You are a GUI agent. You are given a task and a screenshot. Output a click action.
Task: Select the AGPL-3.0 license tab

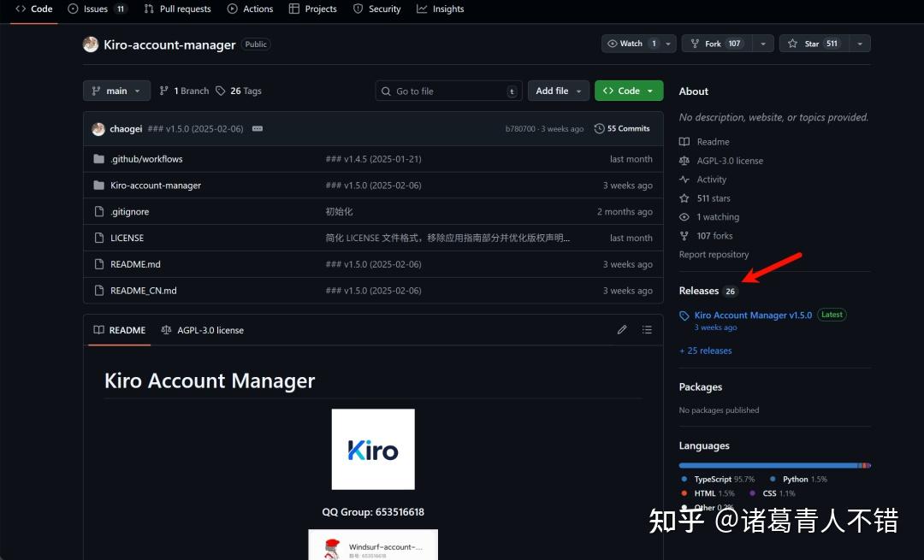(x=202, y=330)
